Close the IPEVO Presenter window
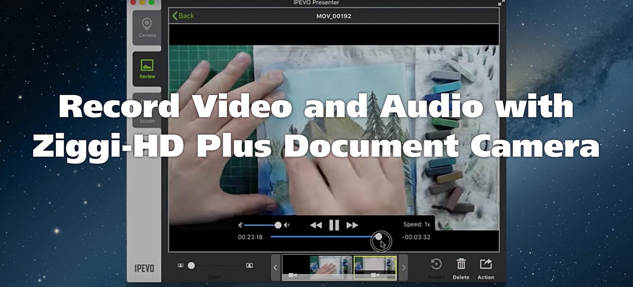The image size is (633, 287). pyautogui.click(x=133, y=2)
